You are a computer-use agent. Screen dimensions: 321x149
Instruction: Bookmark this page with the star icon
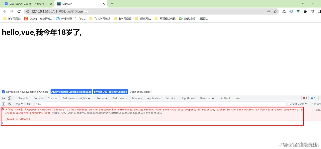275,11
